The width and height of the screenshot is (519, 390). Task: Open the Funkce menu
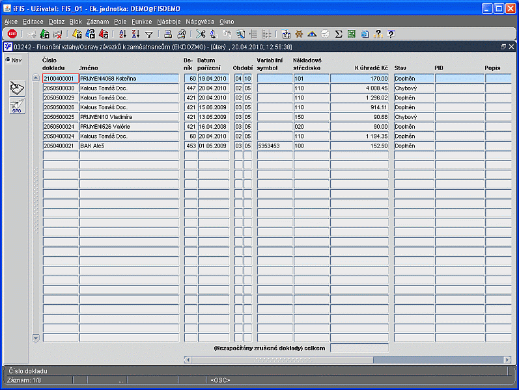tap(142, 22)
